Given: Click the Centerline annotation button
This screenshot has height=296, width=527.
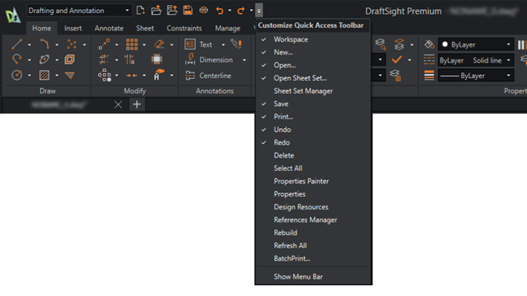Looking at the screenshot, I should [x=208, y=76].
